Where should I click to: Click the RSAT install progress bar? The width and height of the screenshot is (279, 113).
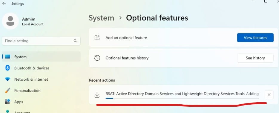click(182, 98)
